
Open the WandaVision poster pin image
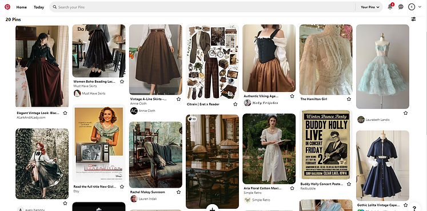pos(99,143)
